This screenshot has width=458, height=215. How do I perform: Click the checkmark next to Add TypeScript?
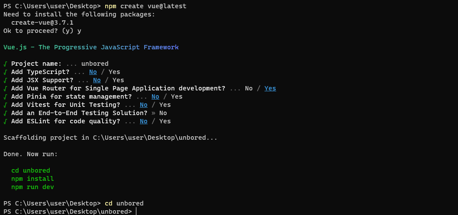coord(5,72)
